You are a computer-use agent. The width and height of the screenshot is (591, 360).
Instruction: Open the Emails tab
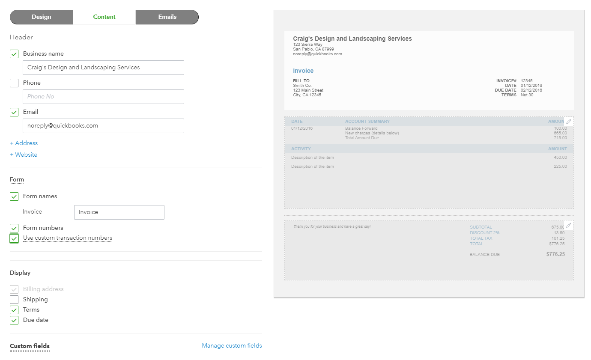click(x=167, y=17)
